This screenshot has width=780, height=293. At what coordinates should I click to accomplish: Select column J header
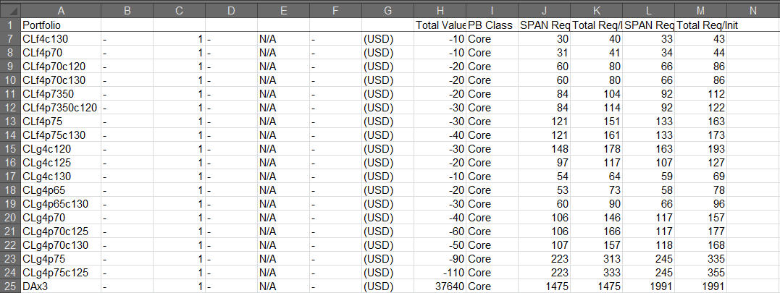click(x=544, y=10)
